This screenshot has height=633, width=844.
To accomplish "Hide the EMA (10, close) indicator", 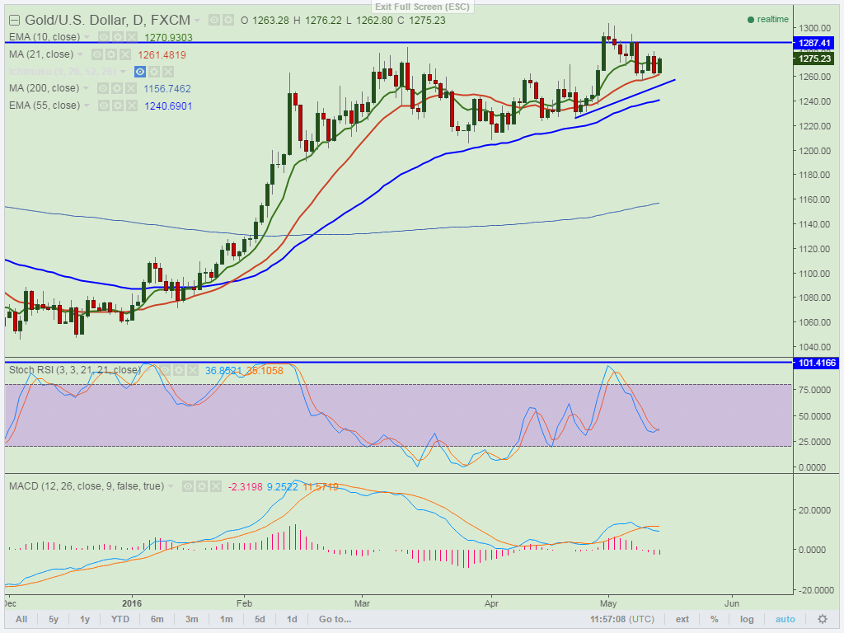I will [103, 37].
